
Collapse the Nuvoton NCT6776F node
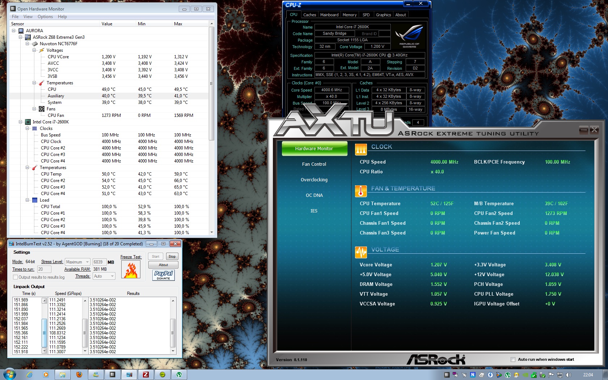(28, 44)
